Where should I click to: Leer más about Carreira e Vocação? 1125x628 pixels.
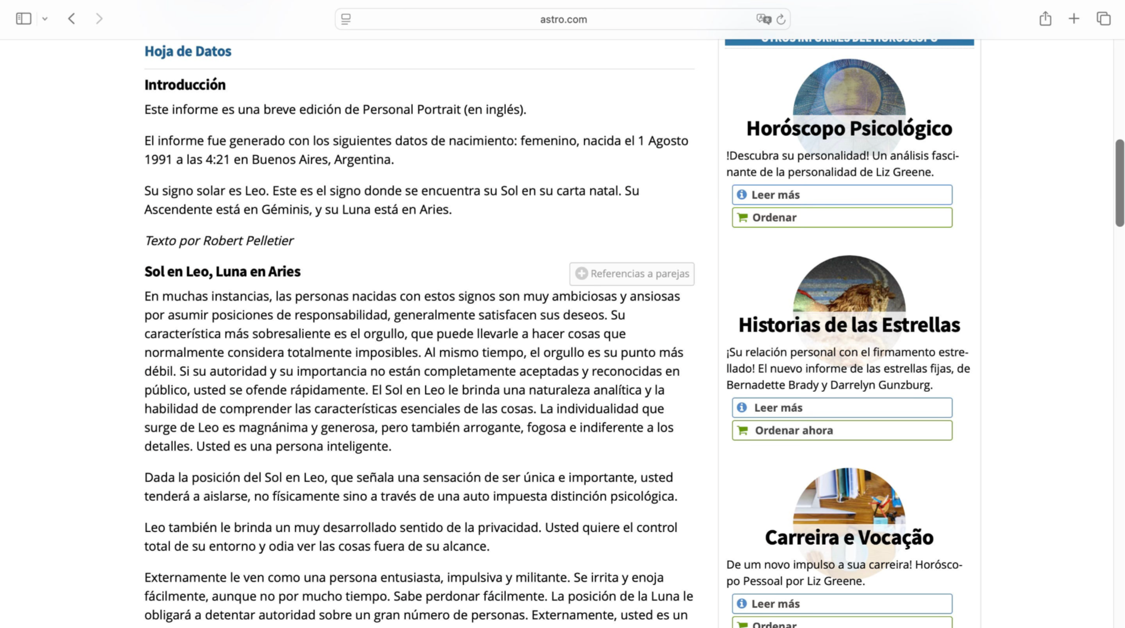click(x=842, y=604)
